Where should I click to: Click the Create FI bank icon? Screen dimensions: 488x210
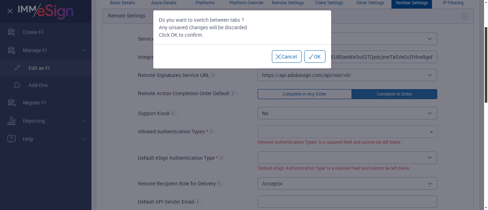point(11,32)
